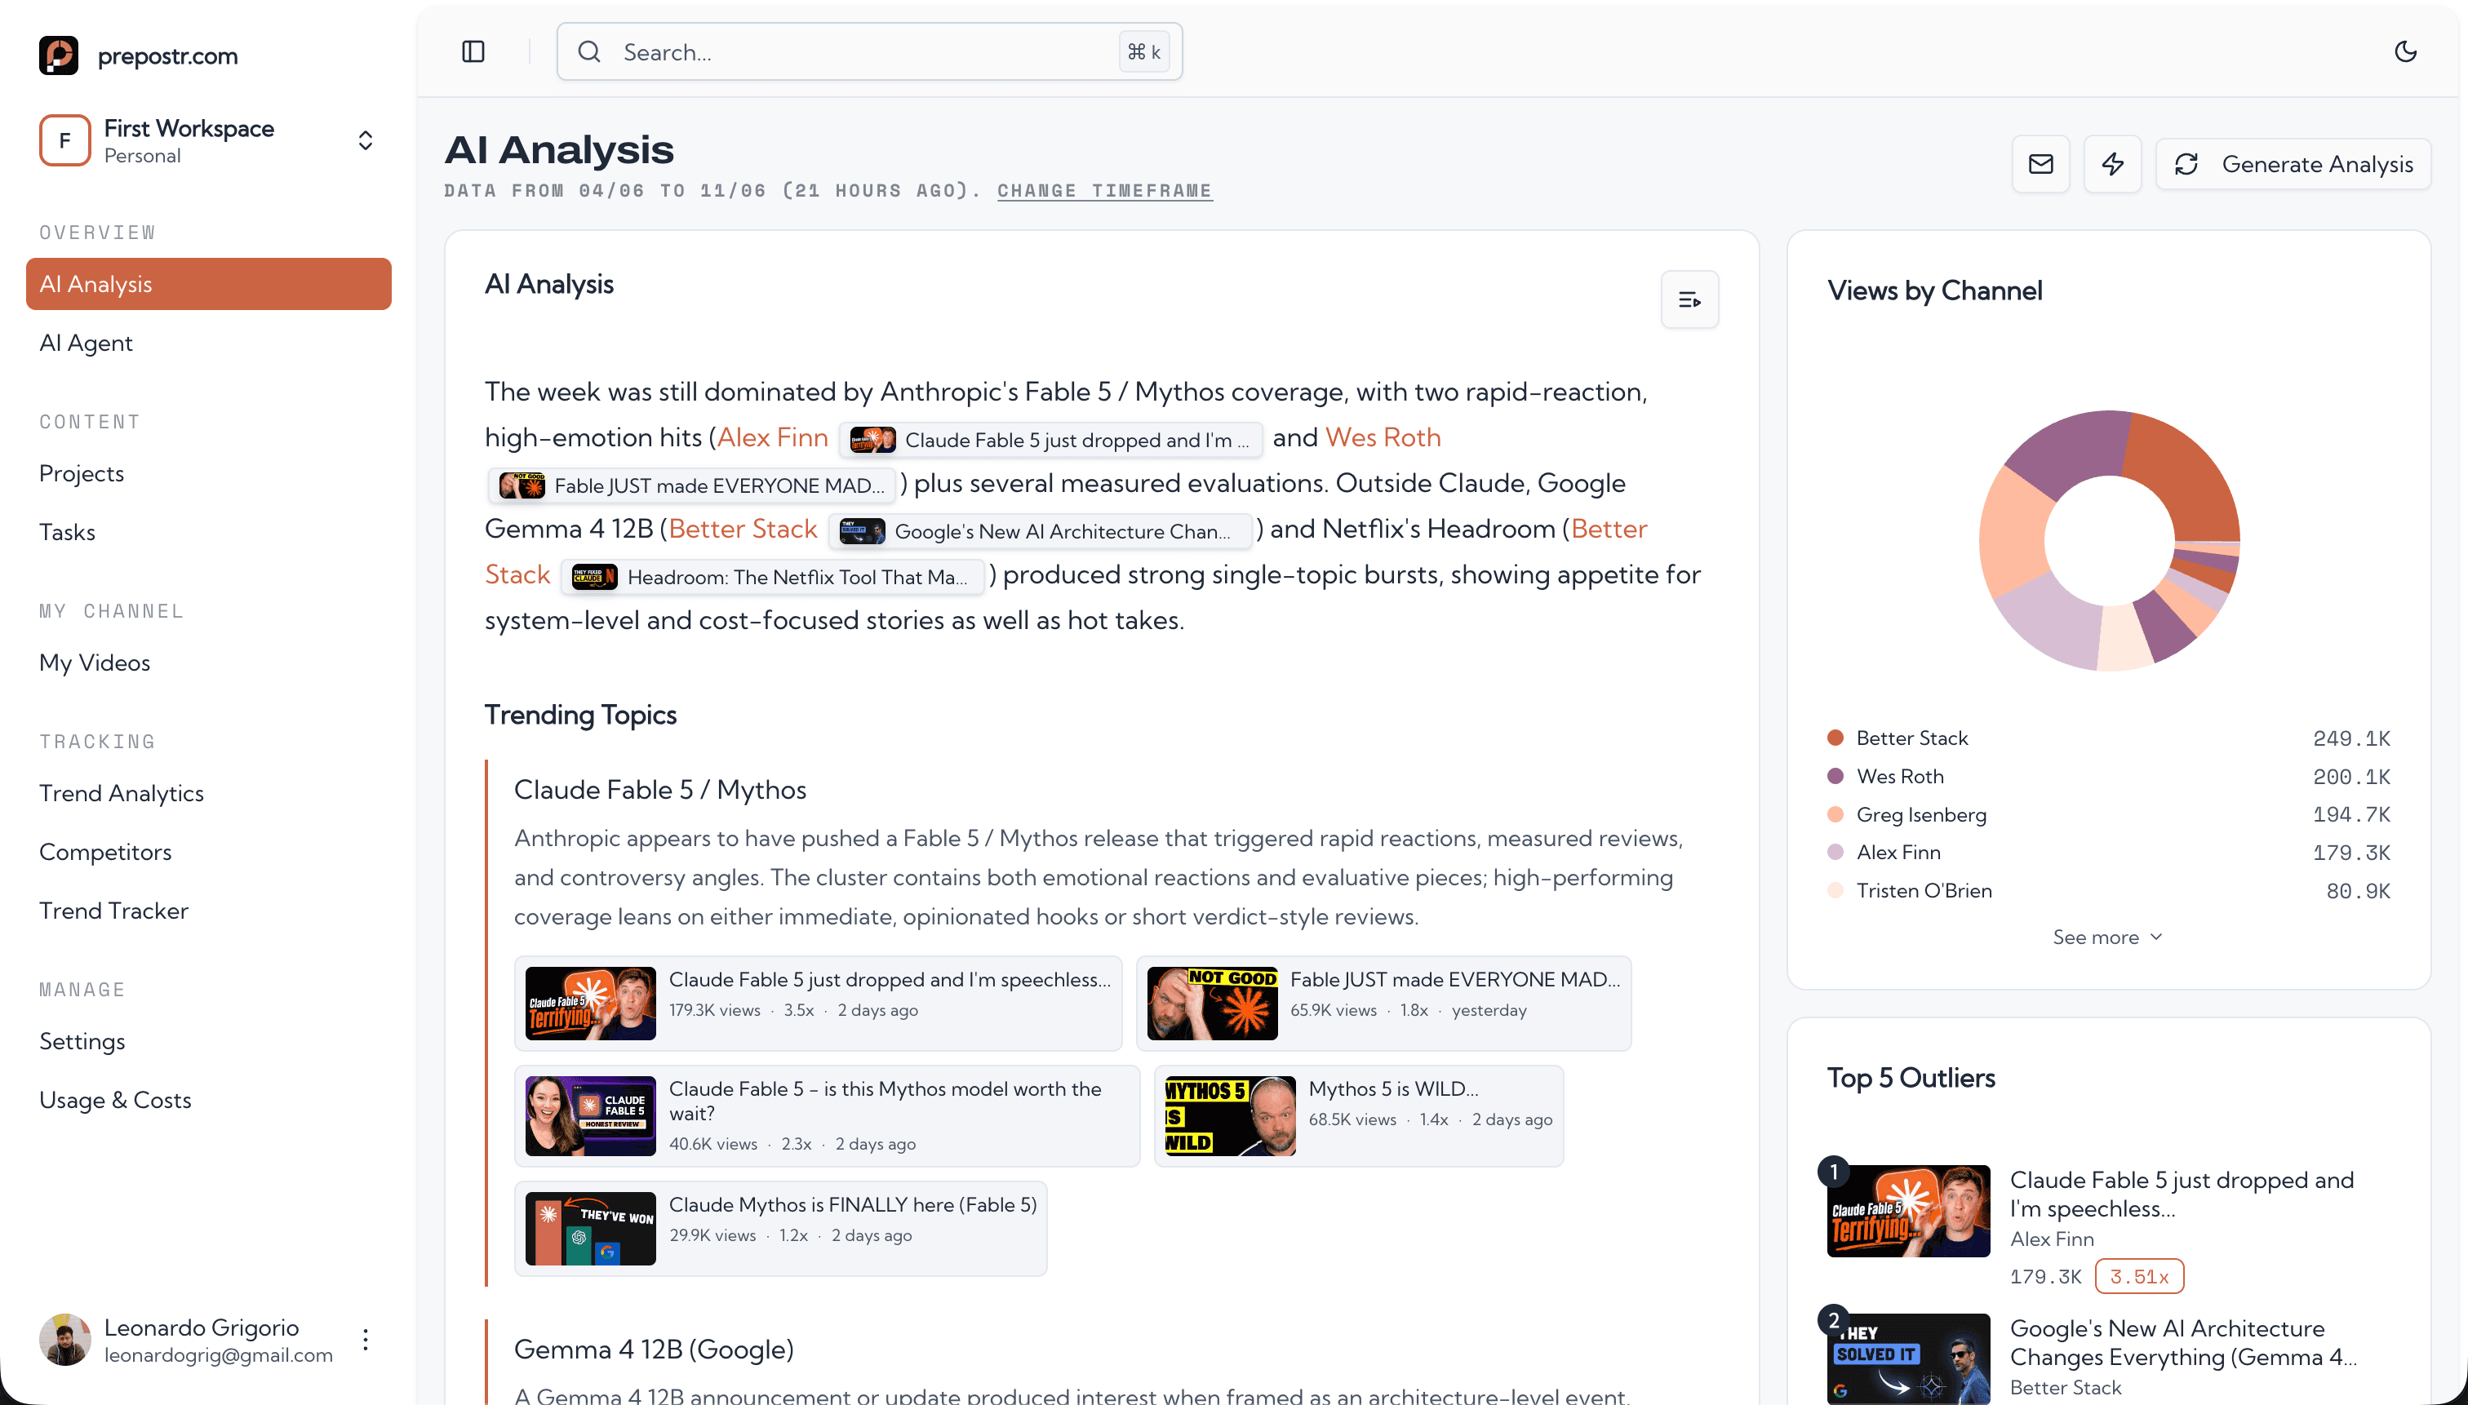Open Projects in sidebar
The image size is (2468, 1405).
(x=81, y=473)
